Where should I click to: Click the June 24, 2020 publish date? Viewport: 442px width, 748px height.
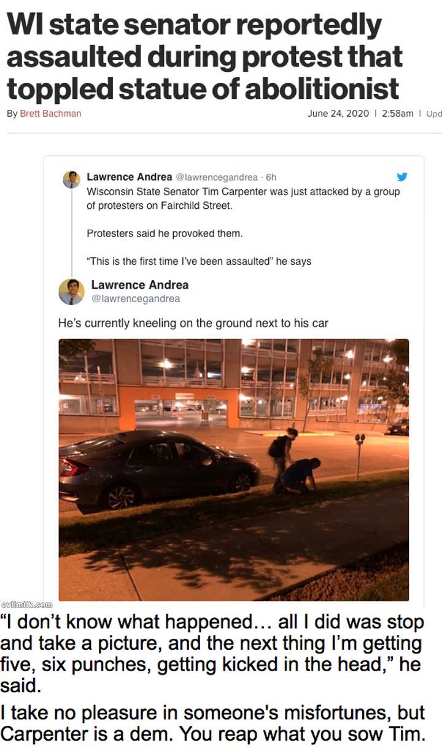338,114
